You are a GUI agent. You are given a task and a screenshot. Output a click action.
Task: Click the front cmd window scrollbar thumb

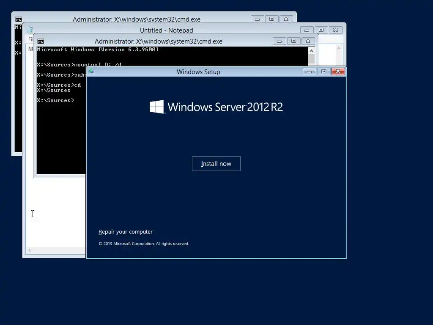312,59
